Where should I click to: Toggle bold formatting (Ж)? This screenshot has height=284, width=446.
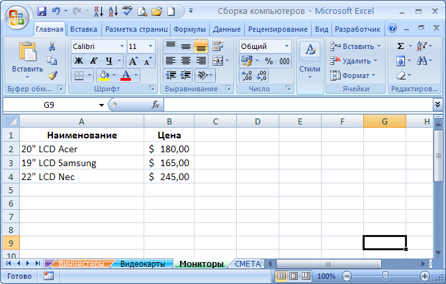point(79,61)
